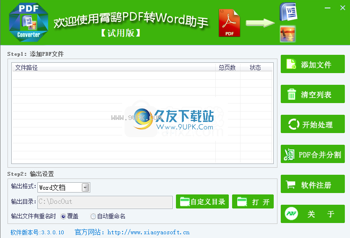Image resolution: width=350 pixels, height=238 pixels.
Task: Click the refresh arrows icon on 开始处理
Action: [293, 124]
